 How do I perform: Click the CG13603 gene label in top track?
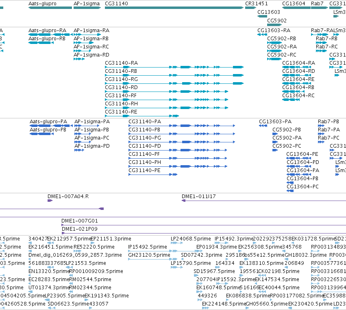(269, 12)
